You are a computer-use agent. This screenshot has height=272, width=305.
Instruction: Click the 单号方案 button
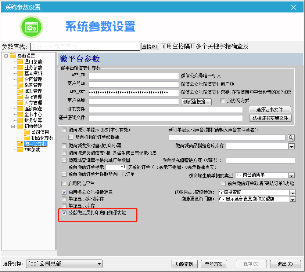coord(214,264)
